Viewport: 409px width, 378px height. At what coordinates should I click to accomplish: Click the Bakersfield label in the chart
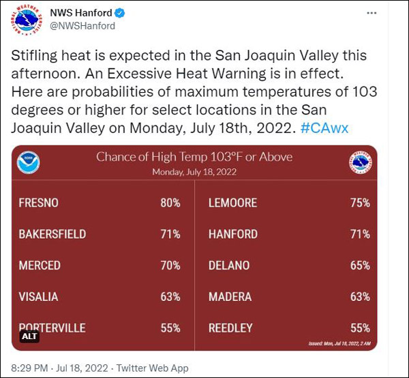(x=52, y=234)
